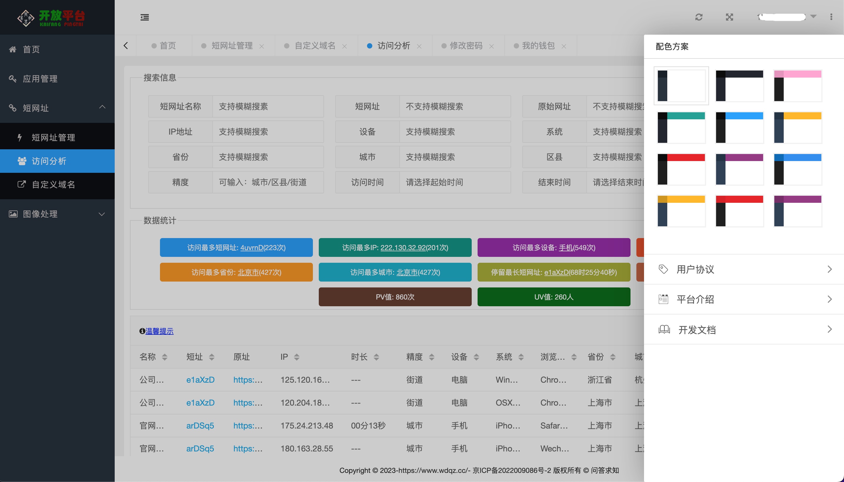Open 首页 home item in sidebar

pos(31,49)
